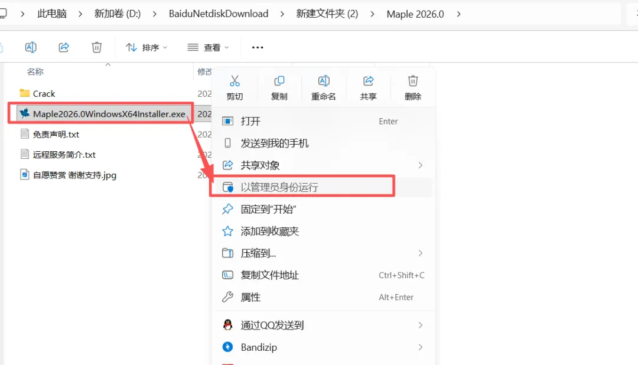Click the Cut scissors icon in context menu

[x=235, y=81]
